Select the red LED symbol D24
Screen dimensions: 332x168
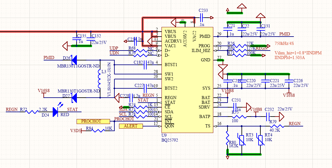click(56, 112)
